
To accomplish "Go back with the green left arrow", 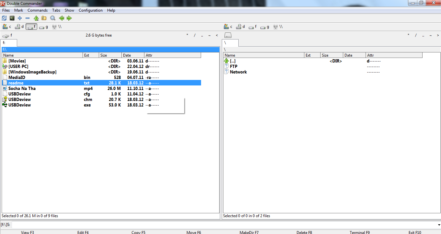I will (x=61, y=18).
